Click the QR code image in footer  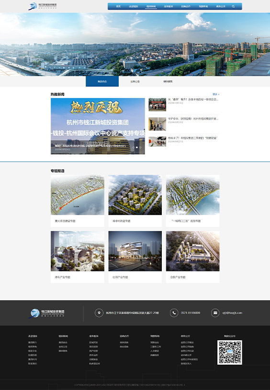click(x=230, y=352)
